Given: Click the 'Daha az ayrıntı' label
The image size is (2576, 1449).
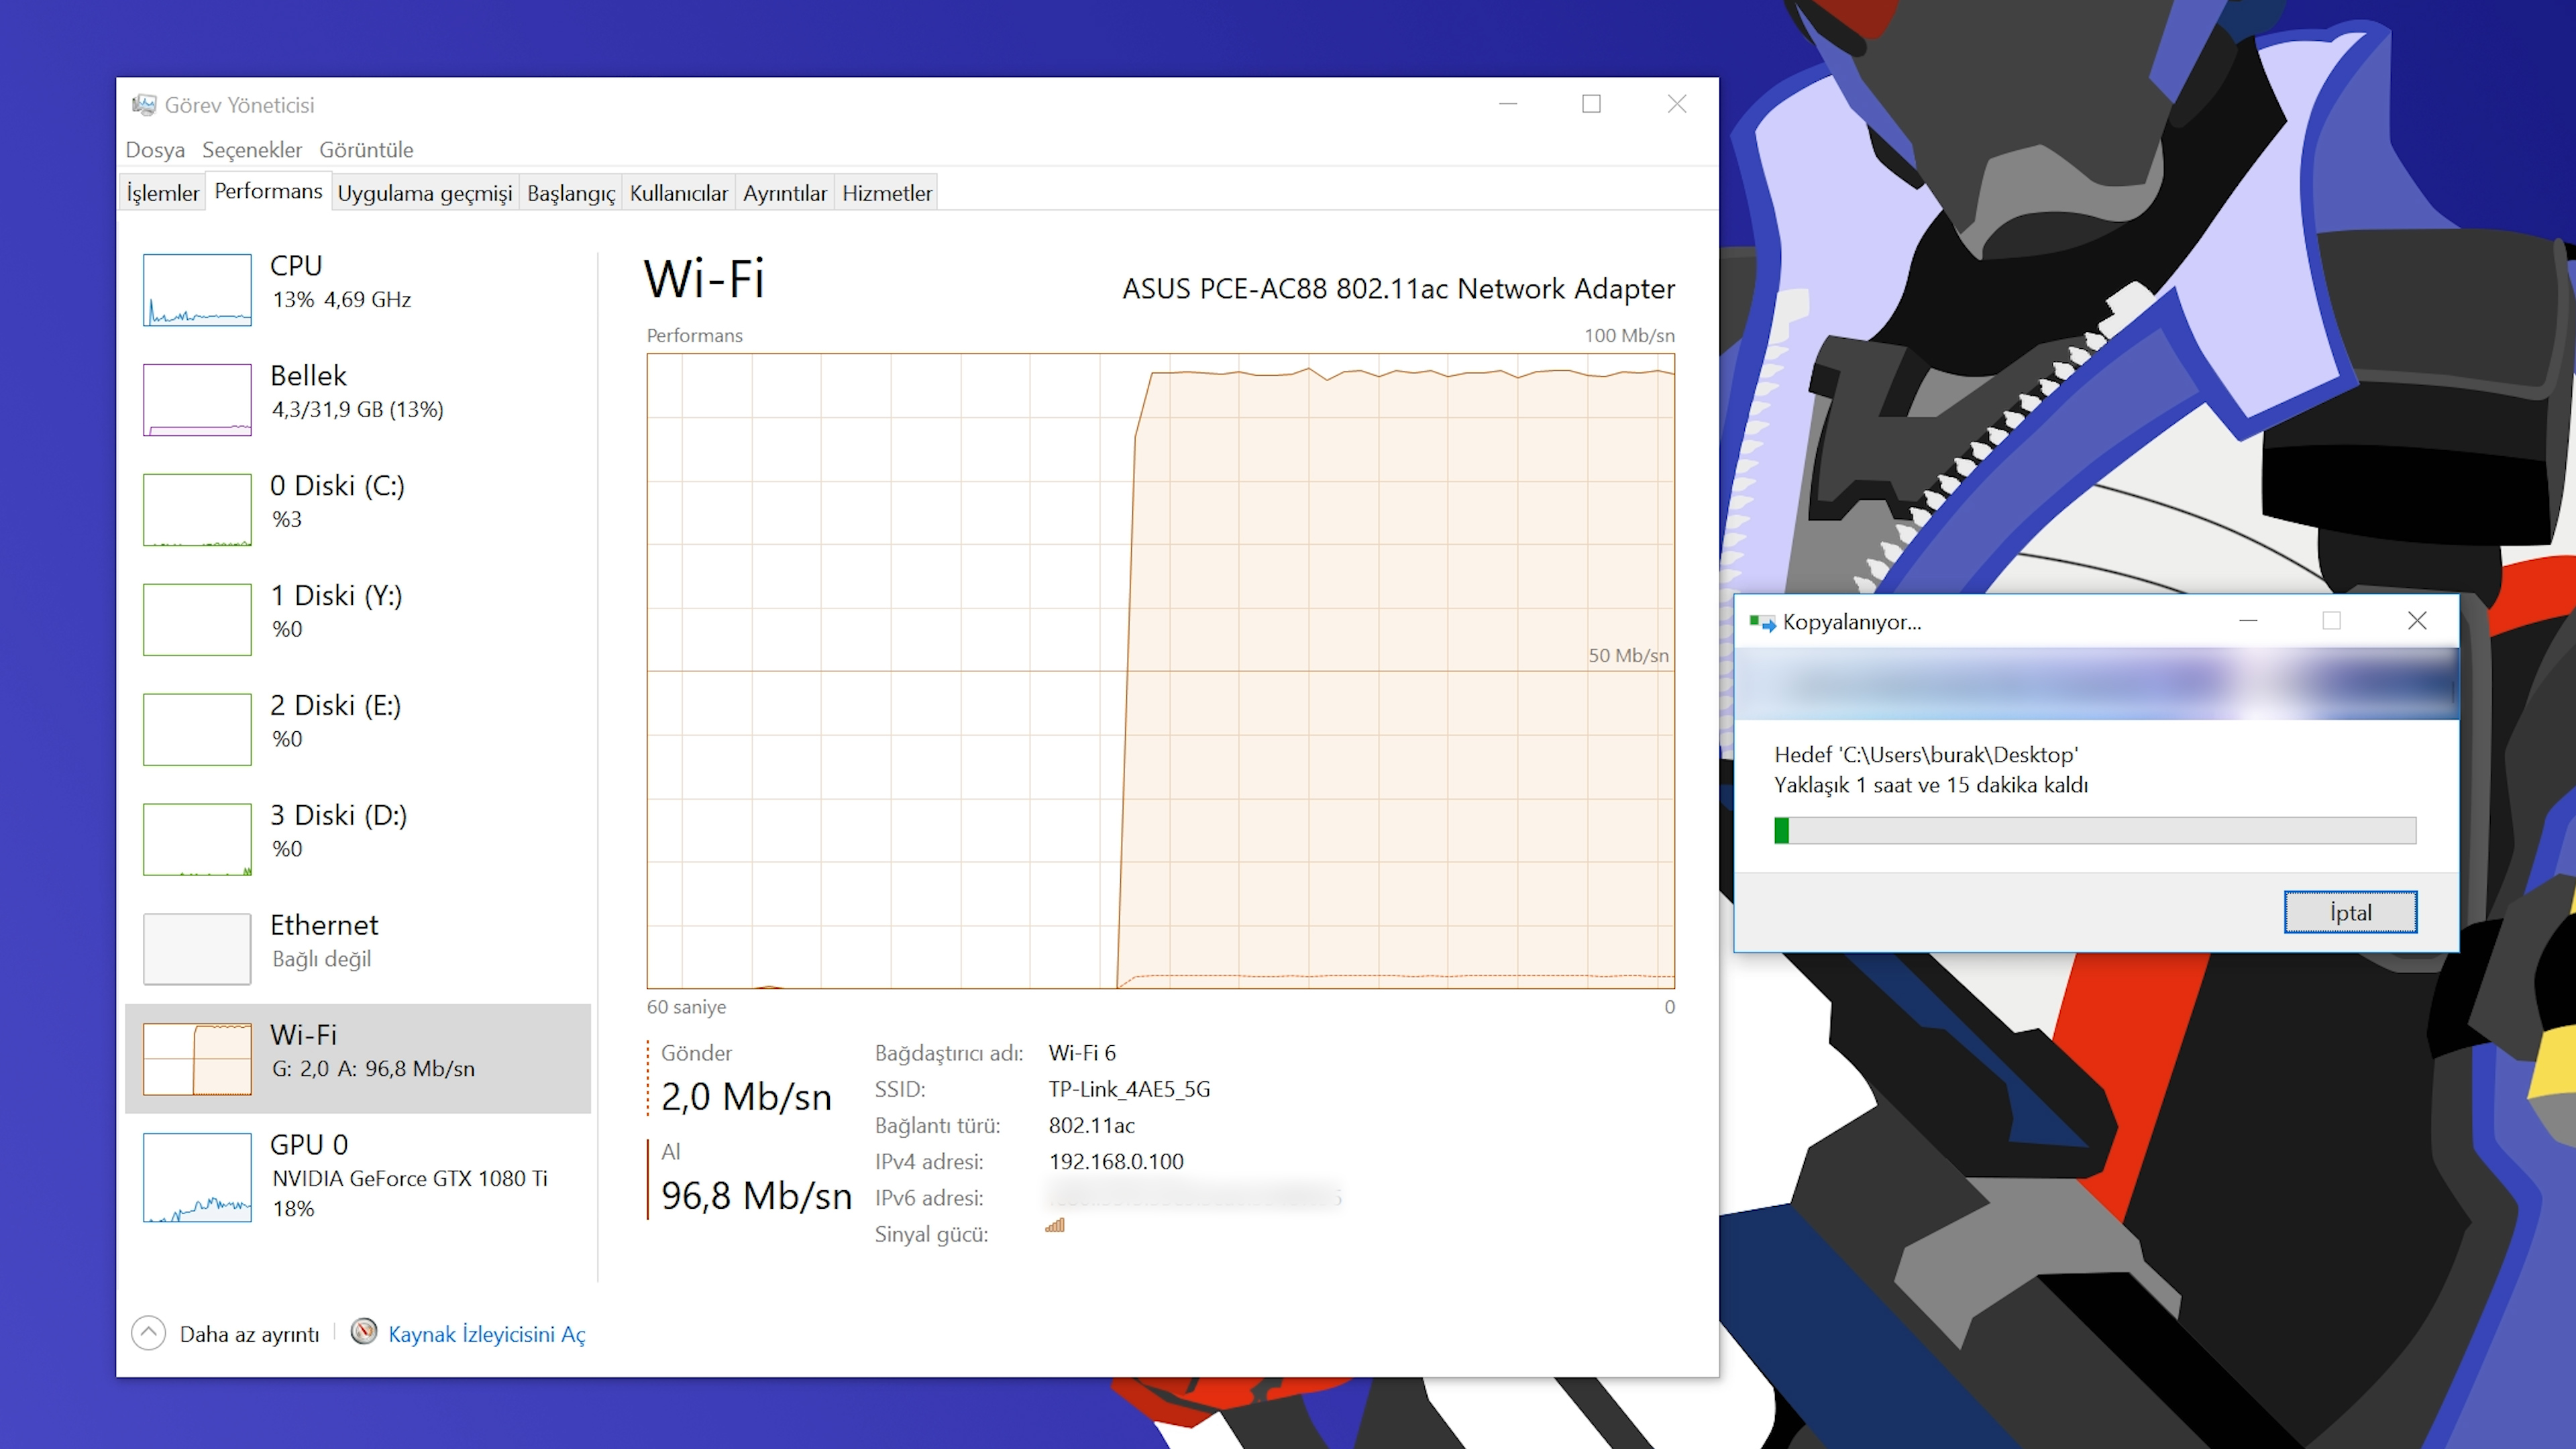Looking at the screenshot, I should coord(249,1334).
